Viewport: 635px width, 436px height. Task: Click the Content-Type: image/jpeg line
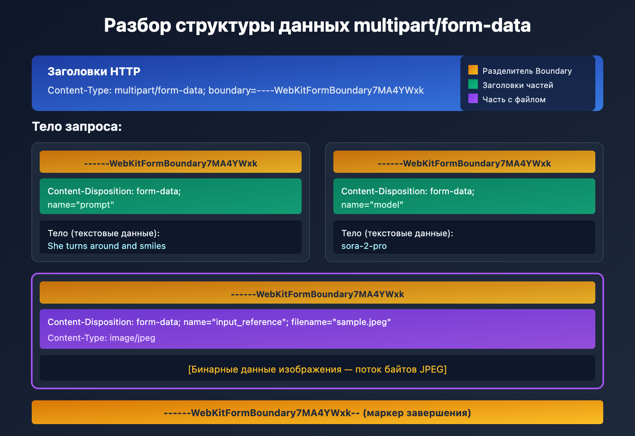click(101, 338)
